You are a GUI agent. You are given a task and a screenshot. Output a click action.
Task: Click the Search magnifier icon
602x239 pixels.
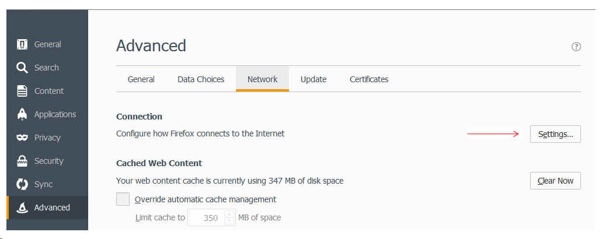22,68
